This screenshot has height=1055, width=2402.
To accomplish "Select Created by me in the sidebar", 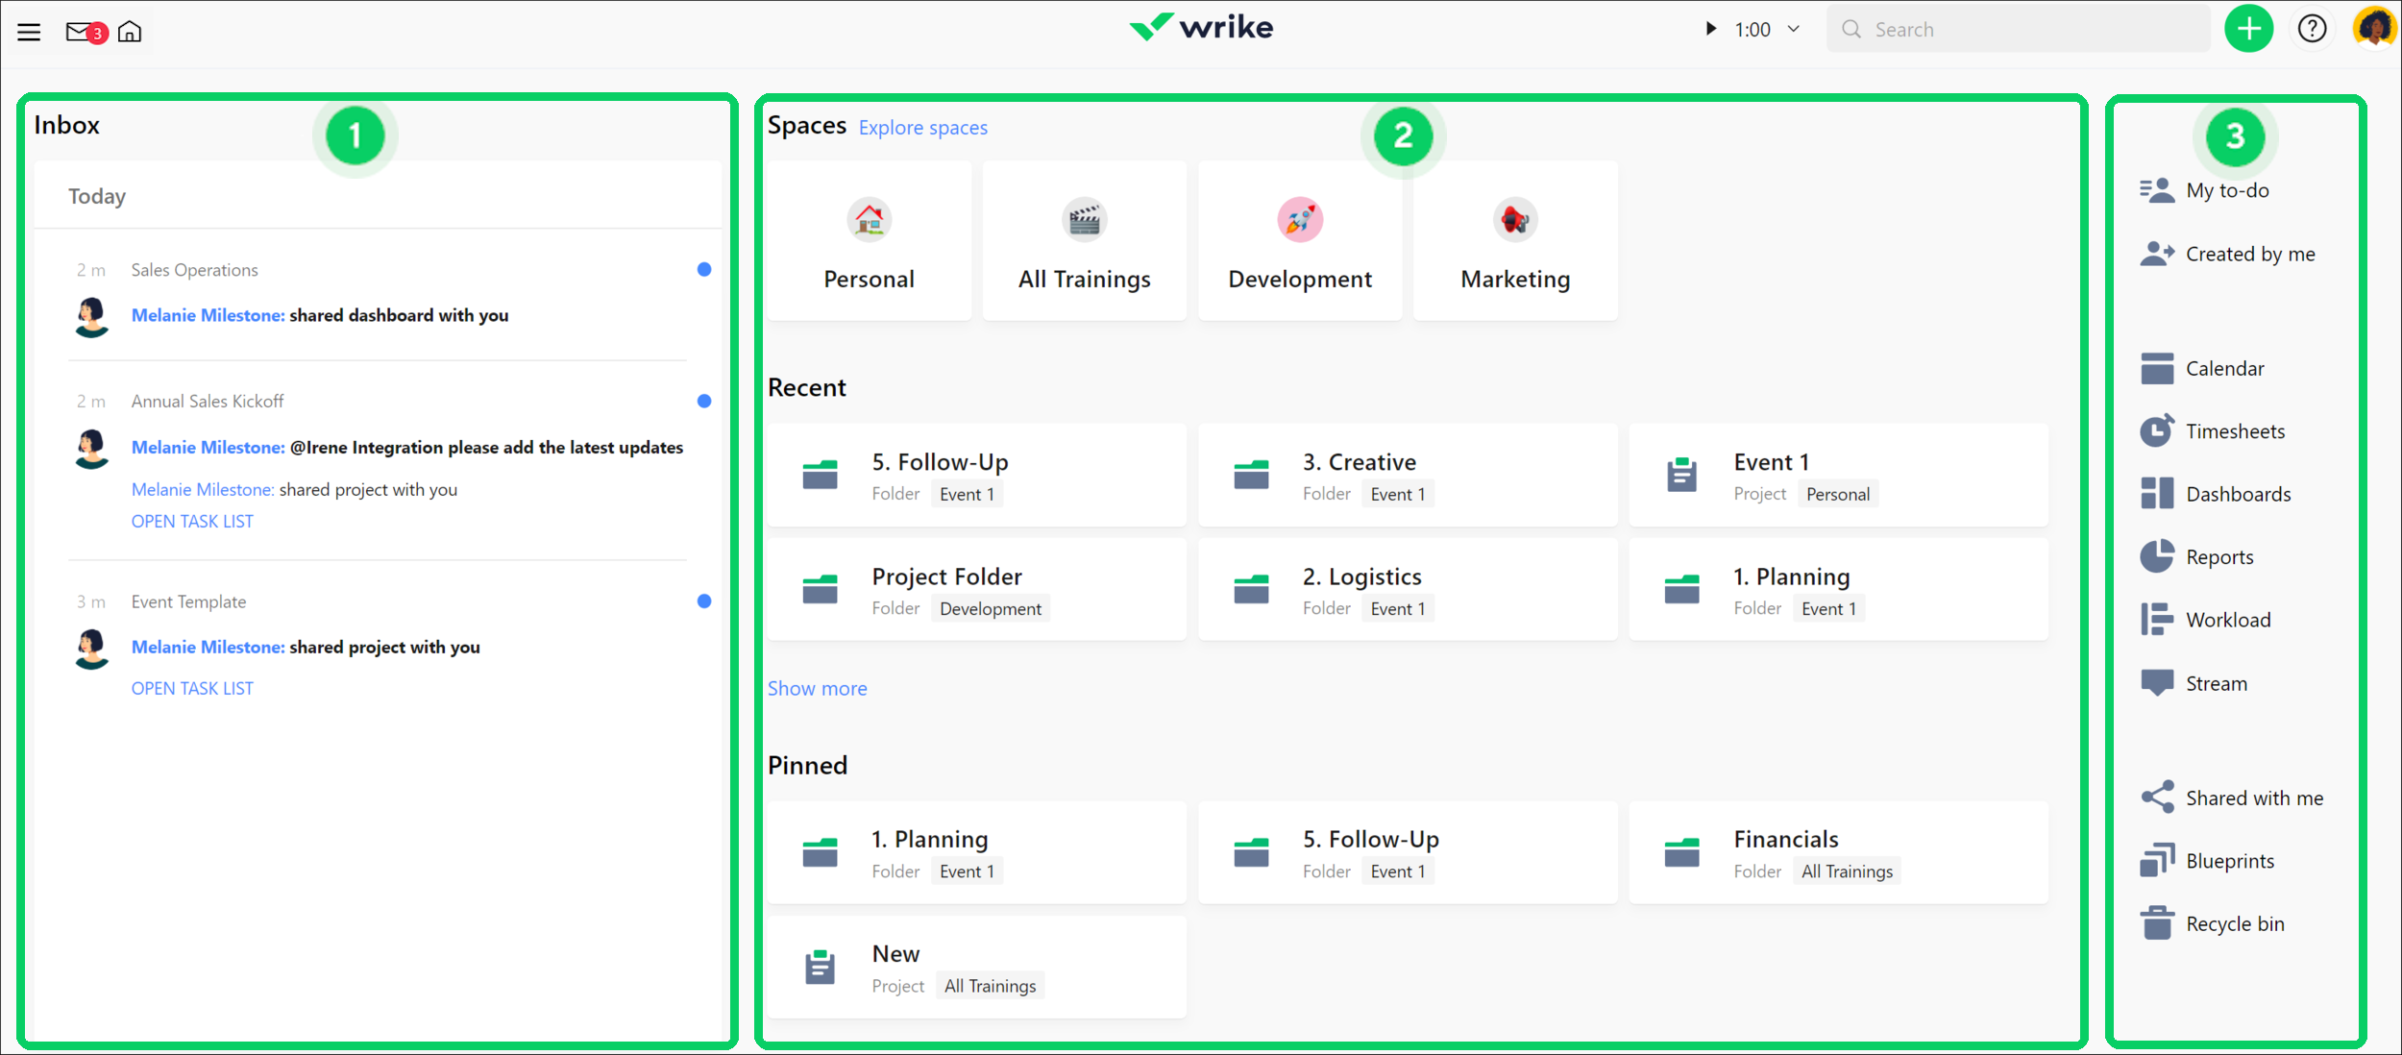I will (x=2248, y=253).
